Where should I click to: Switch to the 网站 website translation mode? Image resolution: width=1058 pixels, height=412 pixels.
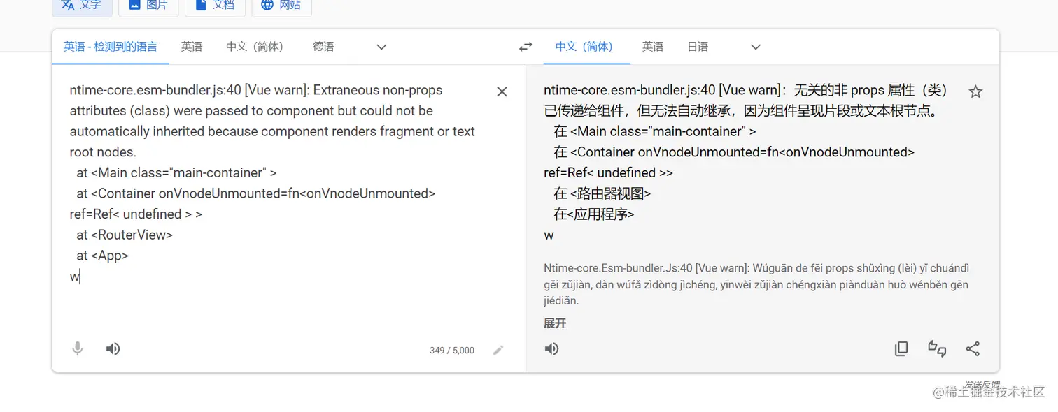[281, 5]
